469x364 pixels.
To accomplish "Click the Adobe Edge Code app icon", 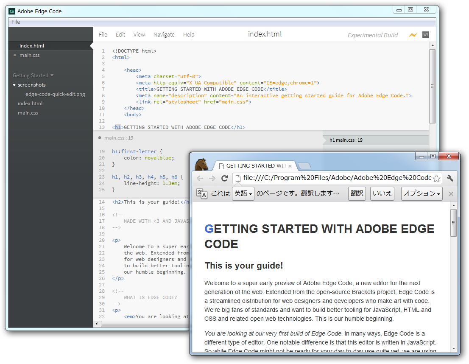I will point(12,11).
